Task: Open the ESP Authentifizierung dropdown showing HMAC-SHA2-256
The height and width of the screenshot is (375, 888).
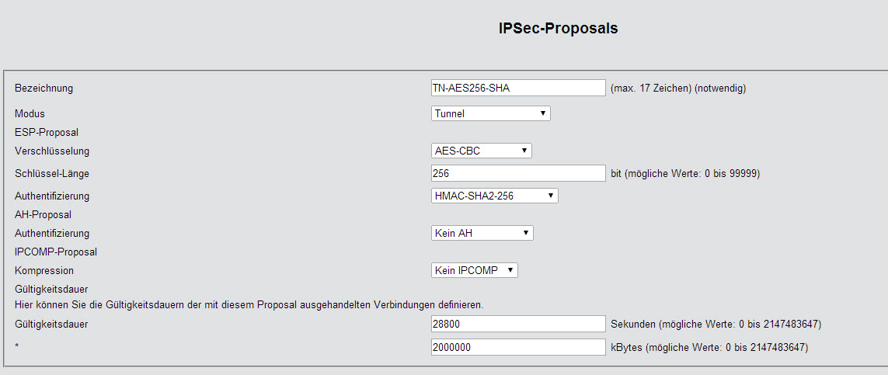Action: 494,196
